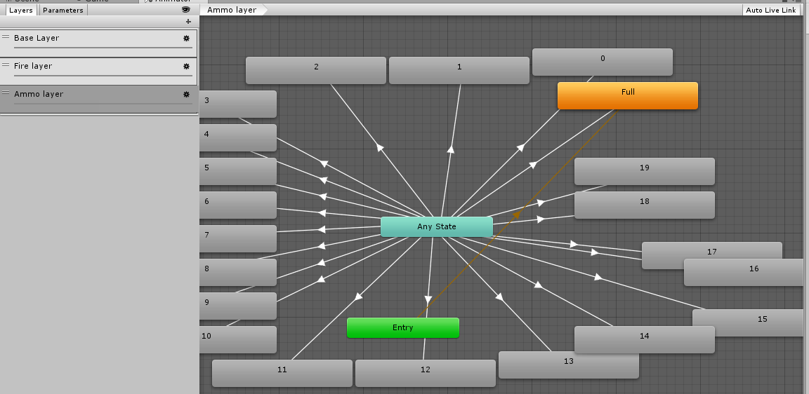Select state node 8
This screenshot has height=394, width=809.
238,273
